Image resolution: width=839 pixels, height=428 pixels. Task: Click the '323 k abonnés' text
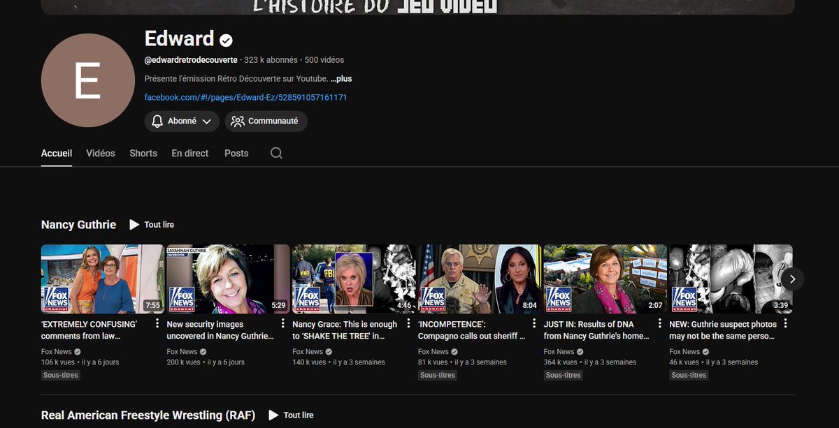click(271, 60)
